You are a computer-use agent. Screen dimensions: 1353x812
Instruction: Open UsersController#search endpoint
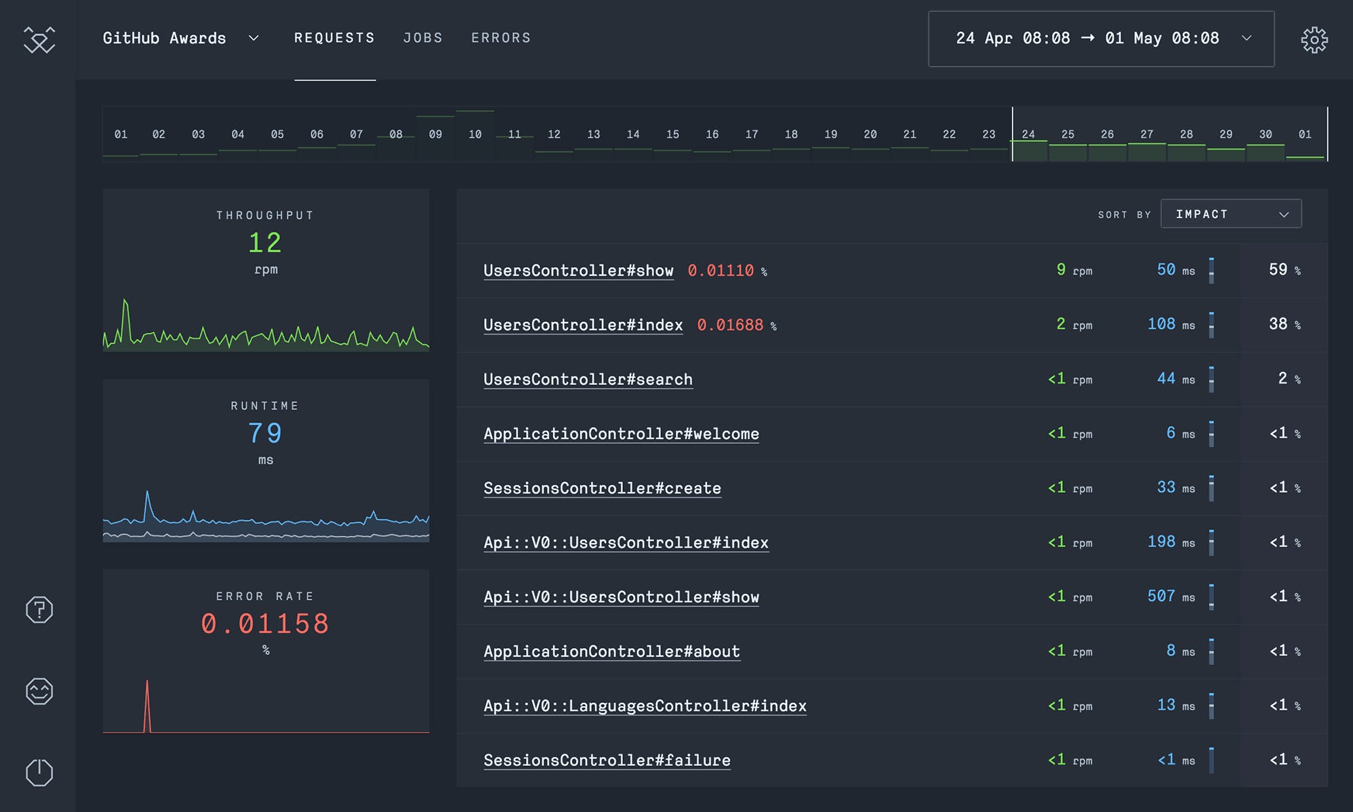click(x=588, y=379)
